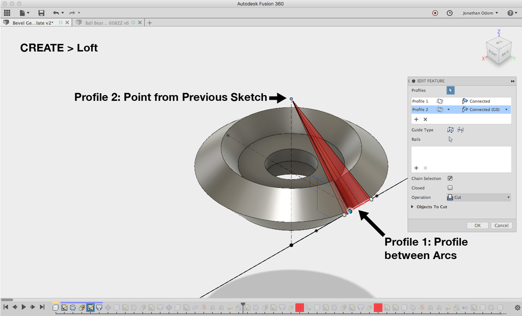Open the timeline settings gear
The image size is (522, 316).
(x=517, y=308)
